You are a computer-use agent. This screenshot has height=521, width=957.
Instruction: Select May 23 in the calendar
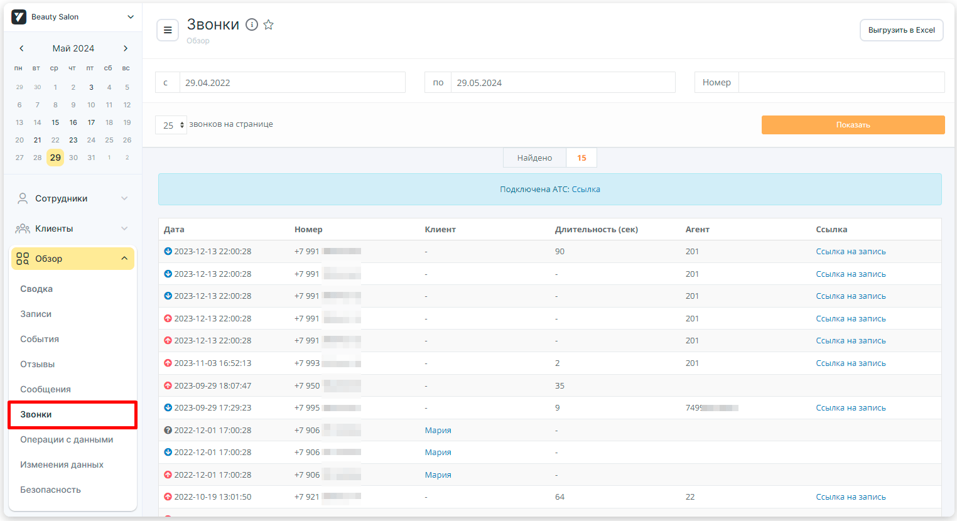click(x=73, y=140)
